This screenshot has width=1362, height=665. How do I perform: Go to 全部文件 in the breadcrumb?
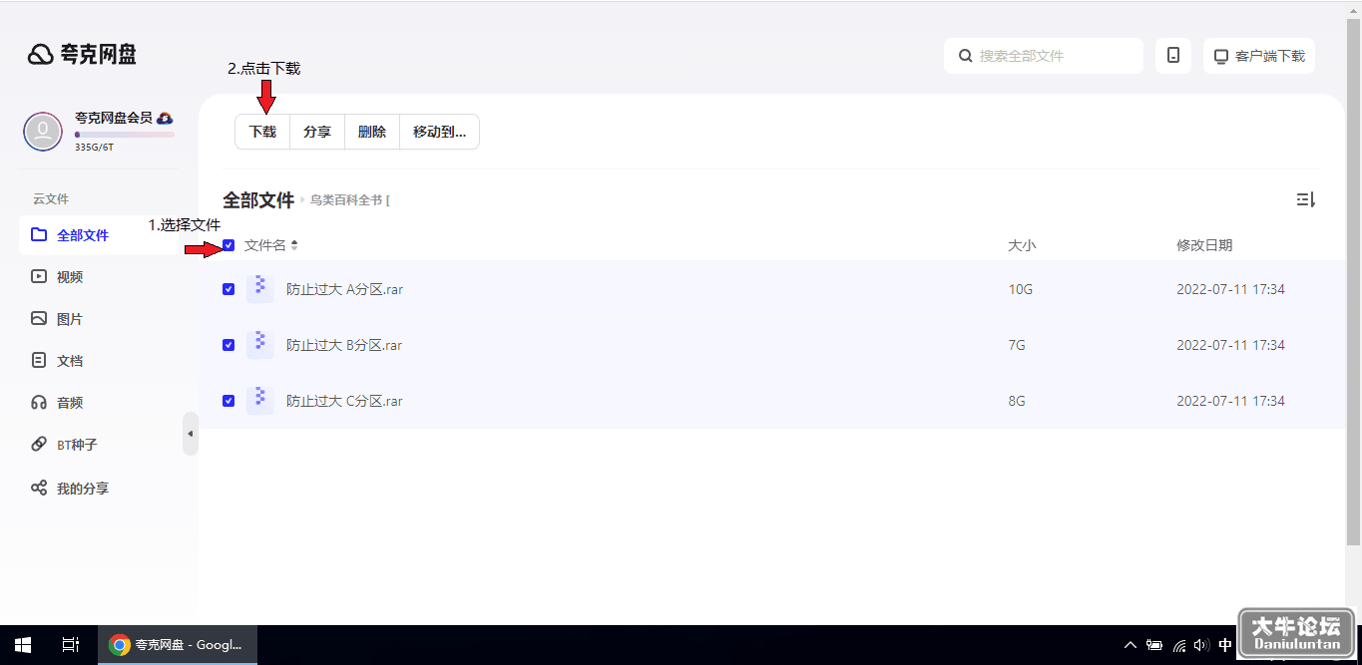258,200
